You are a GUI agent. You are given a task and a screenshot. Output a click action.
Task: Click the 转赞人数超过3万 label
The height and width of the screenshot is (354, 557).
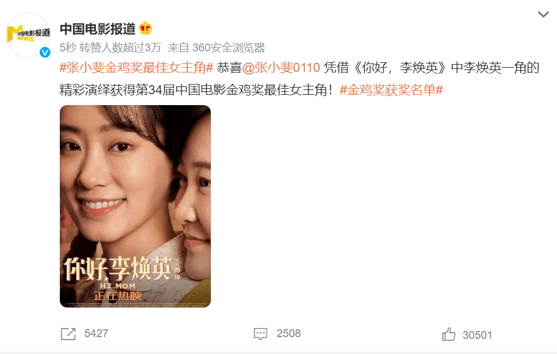pyautogui.click(x=120, y=48)
